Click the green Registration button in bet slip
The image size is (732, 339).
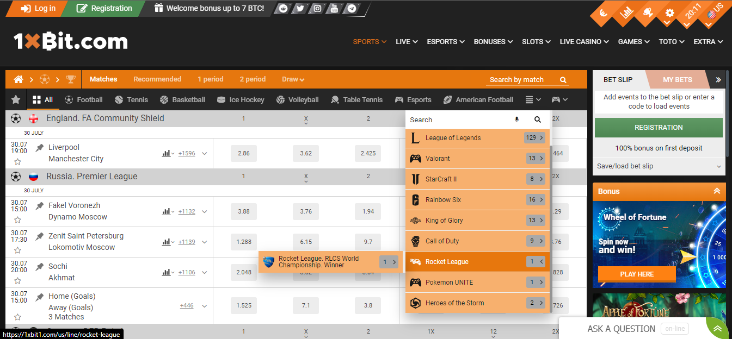tap(659, 128)
